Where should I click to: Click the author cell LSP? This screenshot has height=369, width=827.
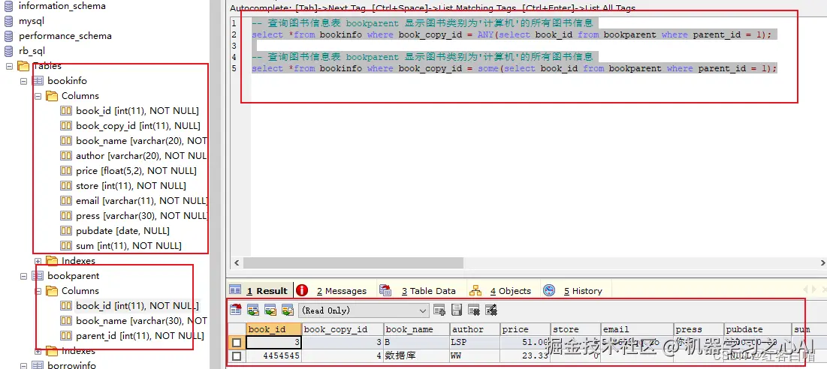[x=475, y=343]
